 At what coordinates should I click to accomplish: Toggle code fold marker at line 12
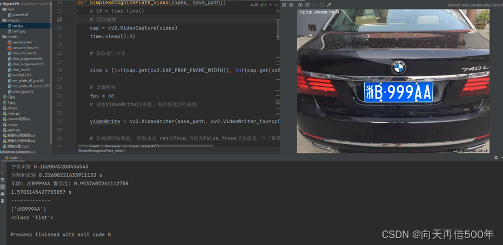(76, 19)
